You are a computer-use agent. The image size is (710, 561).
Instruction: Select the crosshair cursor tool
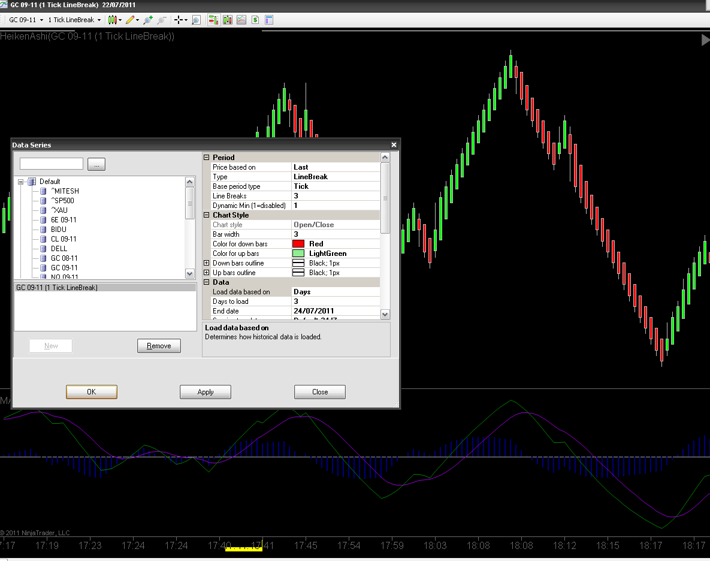179,20
